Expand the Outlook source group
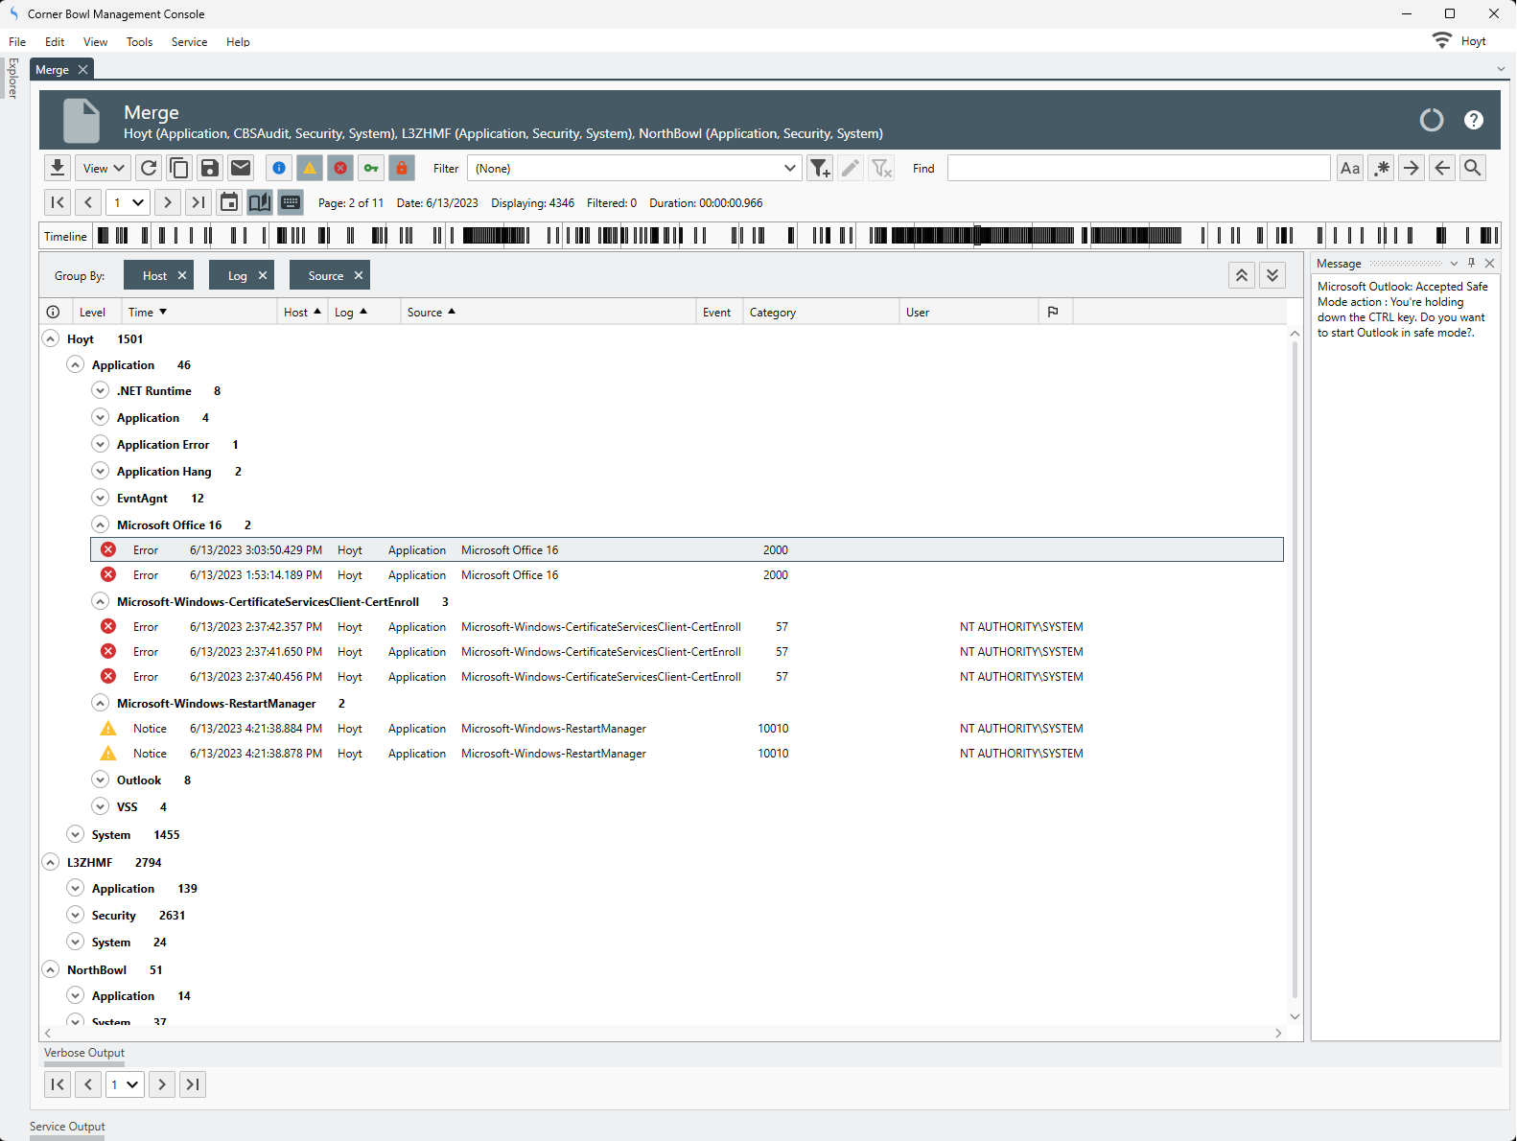1517x1141 pixels. [101, 780]
